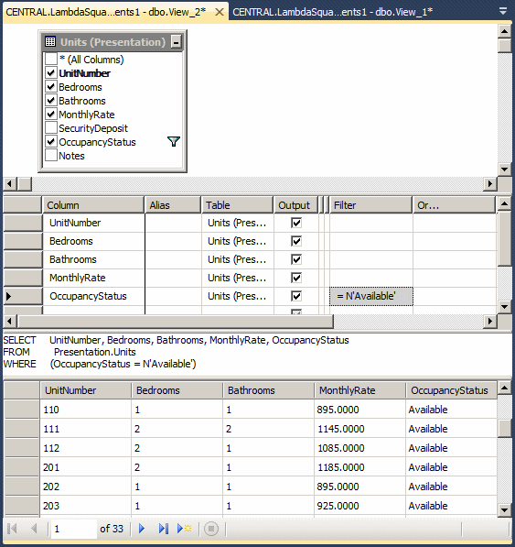Stop query execution in the results navigator
This screenshot has height=547, width=515.
(x=211, y=529)
